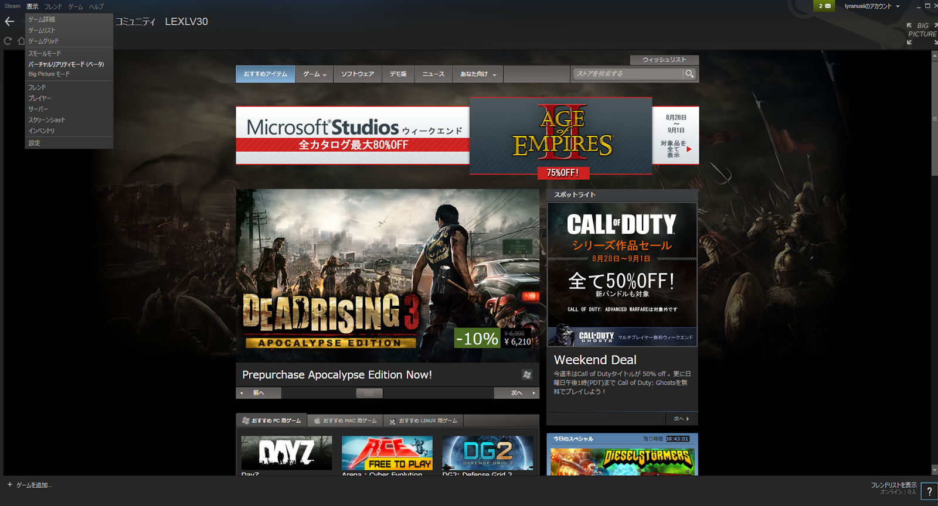Click the magnifier icon in store search
The height and width of the screenshot is (506, 938).
(x=689, y=74)
